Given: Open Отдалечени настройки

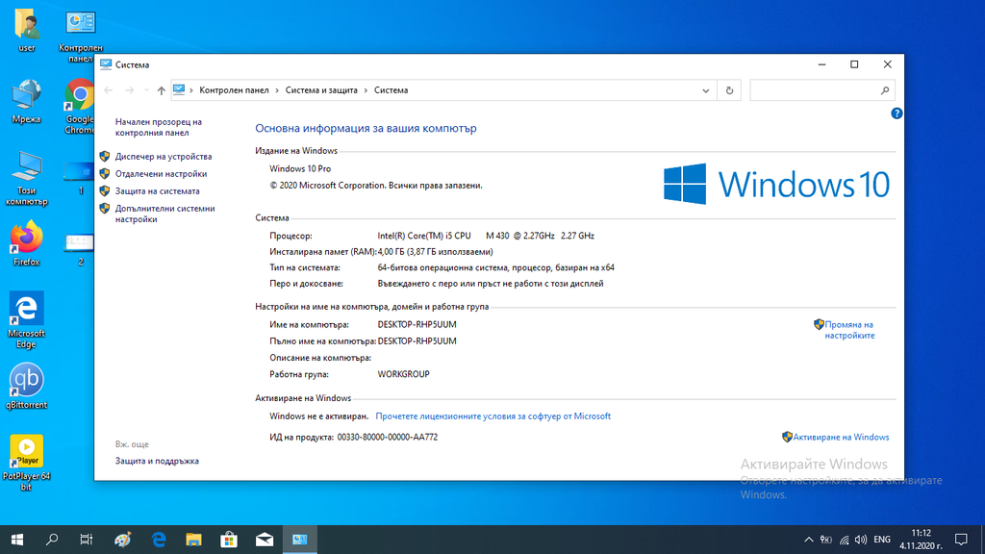Looking at the screenshot, I should point(161,174).
